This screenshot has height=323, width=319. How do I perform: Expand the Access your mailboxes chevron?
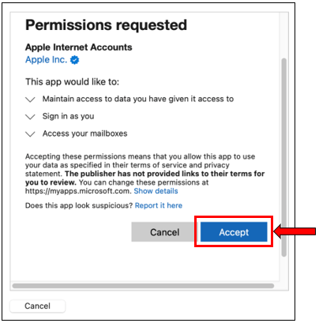[30, 134]
